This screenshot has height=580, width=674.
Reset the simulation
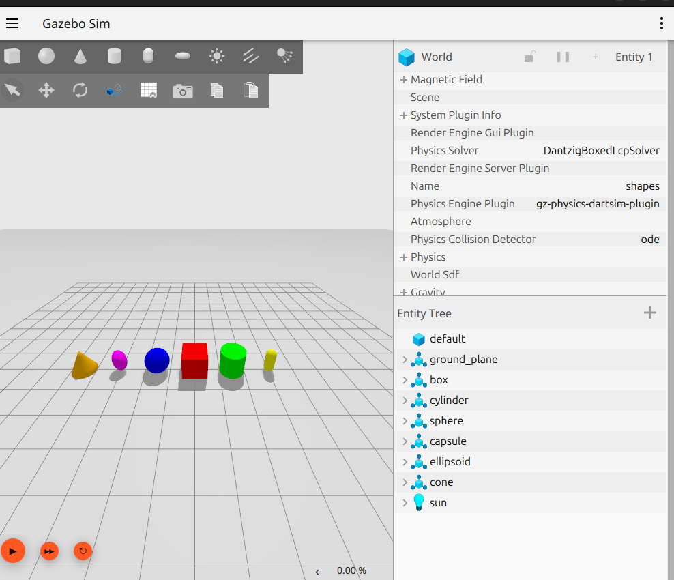click(x=83, y=551)
